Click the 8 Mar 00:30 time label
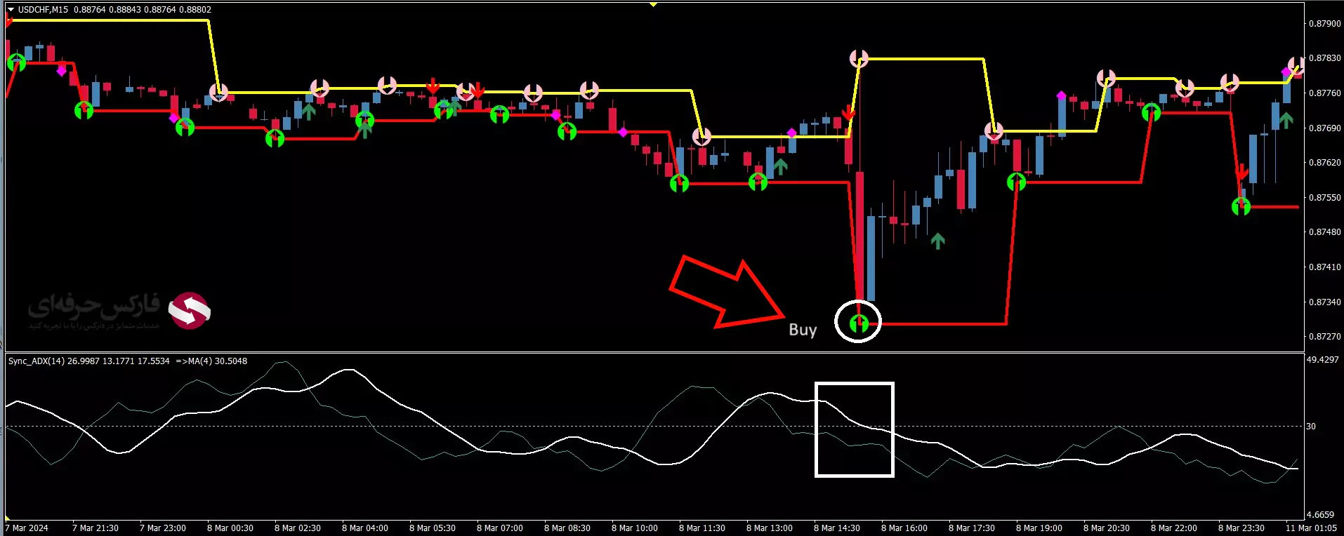Screen dimensions: 1344x536 pos(230,528)
